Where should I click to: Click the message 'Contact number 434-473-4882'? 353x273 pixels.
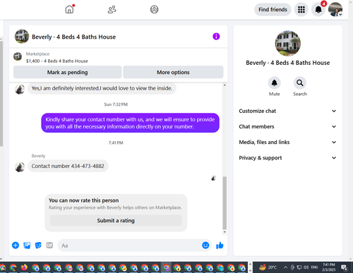pos(68,166)
